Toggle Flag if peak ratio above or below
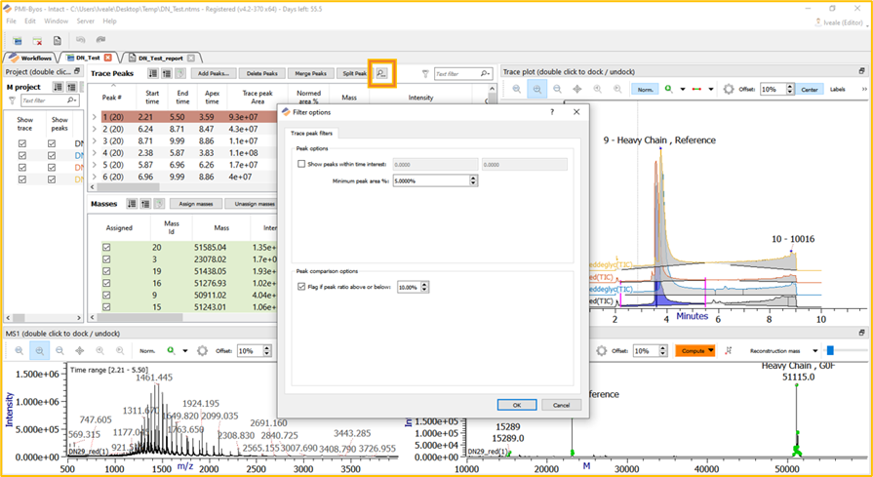873x477 pixels. click(x=301, y=287)
